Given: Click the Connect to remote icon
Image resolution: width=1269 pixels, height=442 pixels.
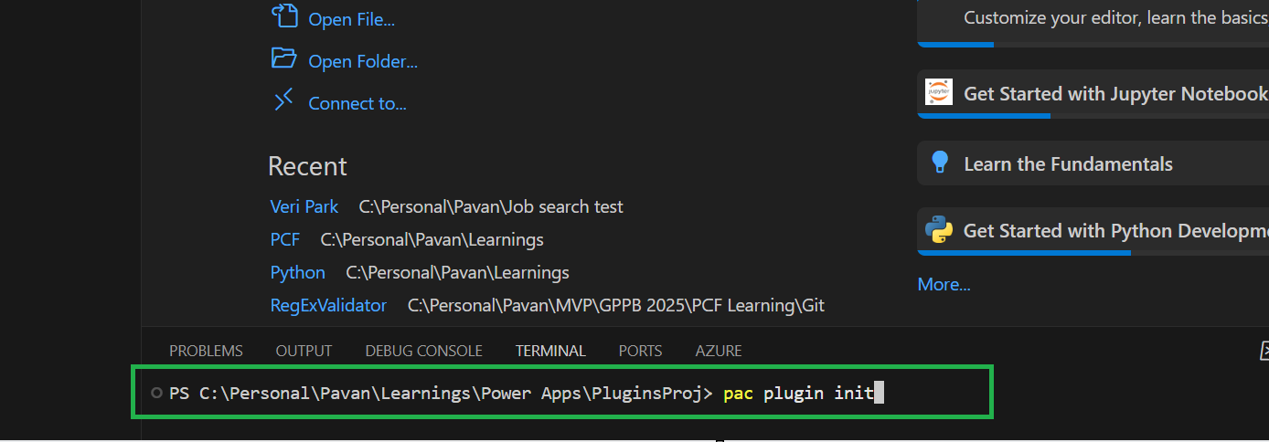Looking at the screenshot, I should tap(284, 100).
